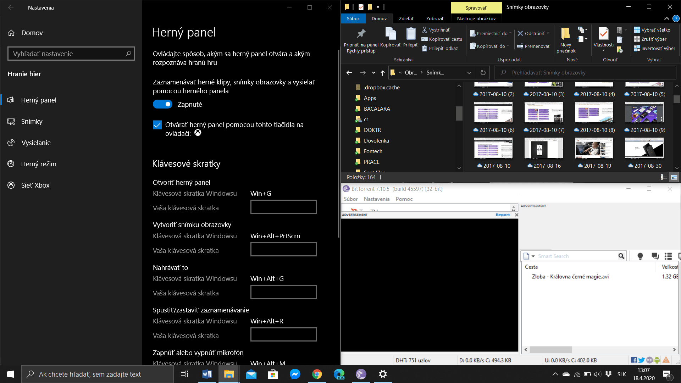The height and width of the screenshot is (383, 681).
Task: Click the Premenovať rename icon
Action: 520,46
